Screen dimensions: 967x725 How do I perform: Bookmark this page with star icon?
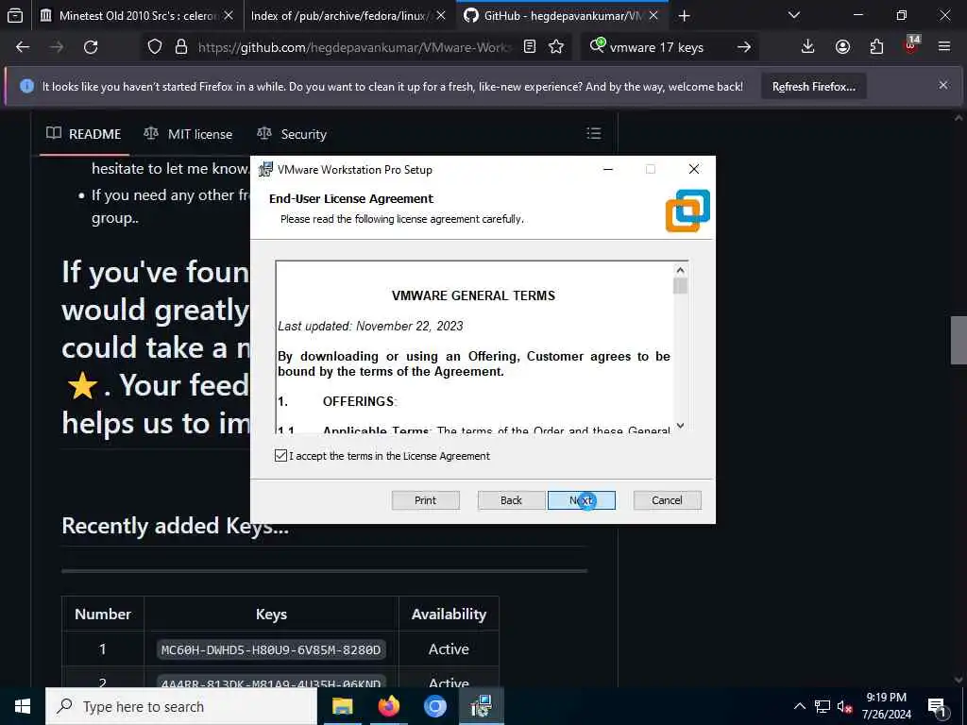pyautogui.click(x=556, y=47)
